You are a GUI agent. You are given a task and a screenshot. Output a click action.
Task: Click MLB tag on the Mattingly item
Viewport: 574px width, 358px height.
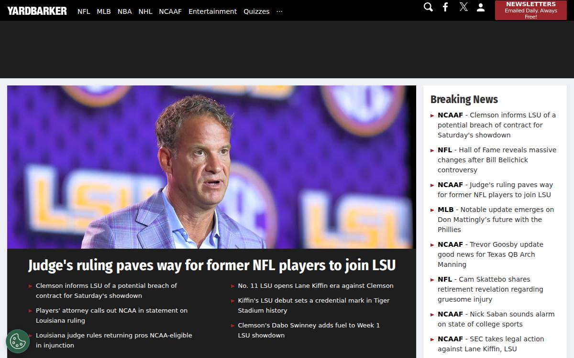click(445, 210)
